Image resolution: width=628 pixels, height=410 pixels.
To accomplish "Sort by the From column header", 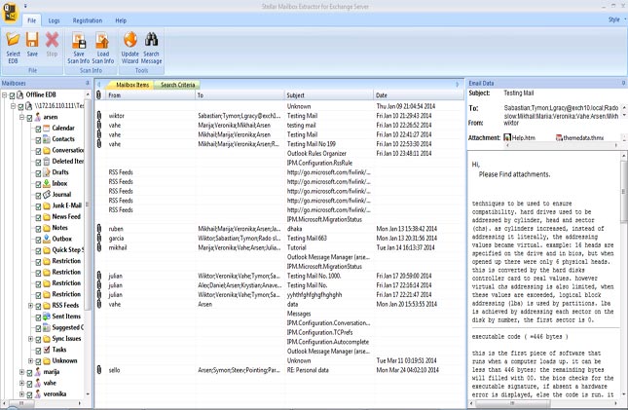I will tap(150, 95).
